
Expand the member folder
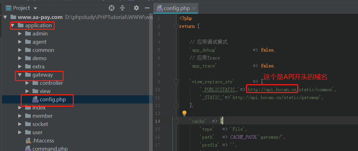pos(20,116)
